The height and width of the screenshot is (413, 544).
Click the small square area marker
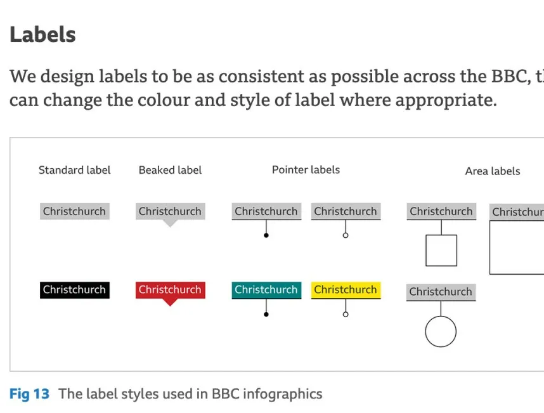(x=441, y=251)
